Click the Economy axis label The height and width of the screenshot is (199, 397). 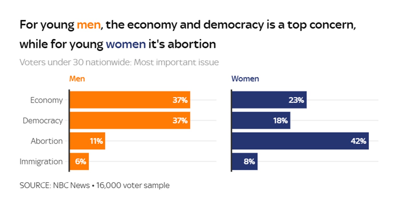pyautogui.click(x=46, y=100)
